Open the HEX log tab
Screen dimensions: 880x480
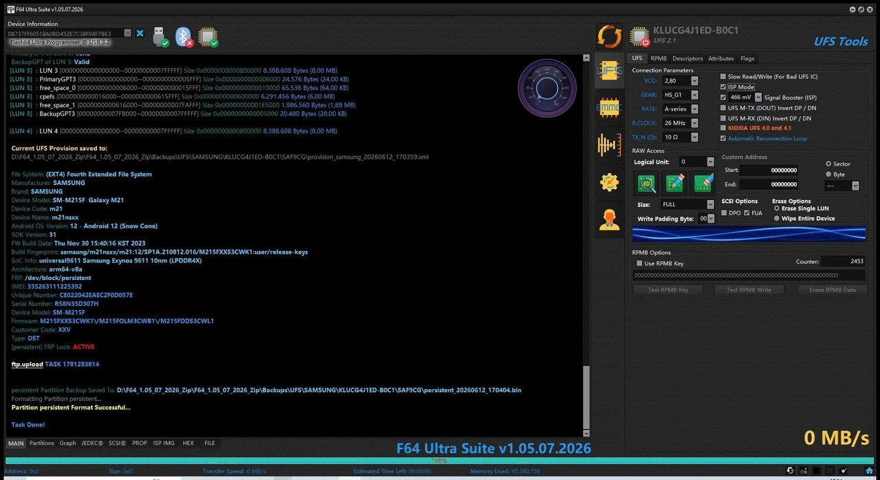188,443
